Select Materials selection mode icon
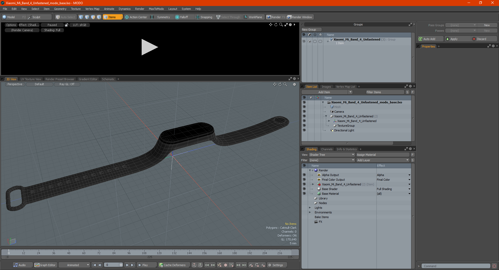This screenshot has width=499, height=270. [x=99, y=17]
